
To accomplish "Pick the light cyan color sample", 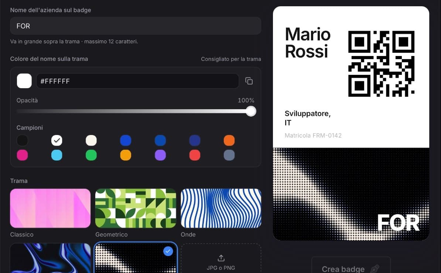I will click(x=57, y=155).
